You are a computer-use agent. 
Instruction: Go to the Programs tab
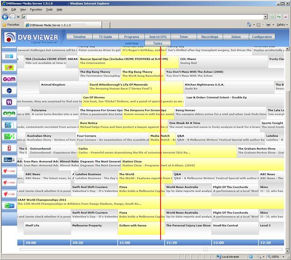click(x=131, y=37)
